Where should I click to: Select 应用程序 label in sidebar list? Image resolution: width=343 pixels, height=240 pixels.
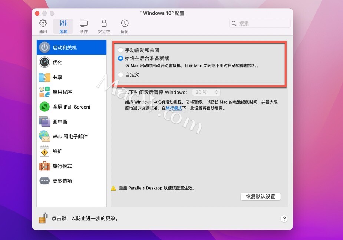point(62,92)
